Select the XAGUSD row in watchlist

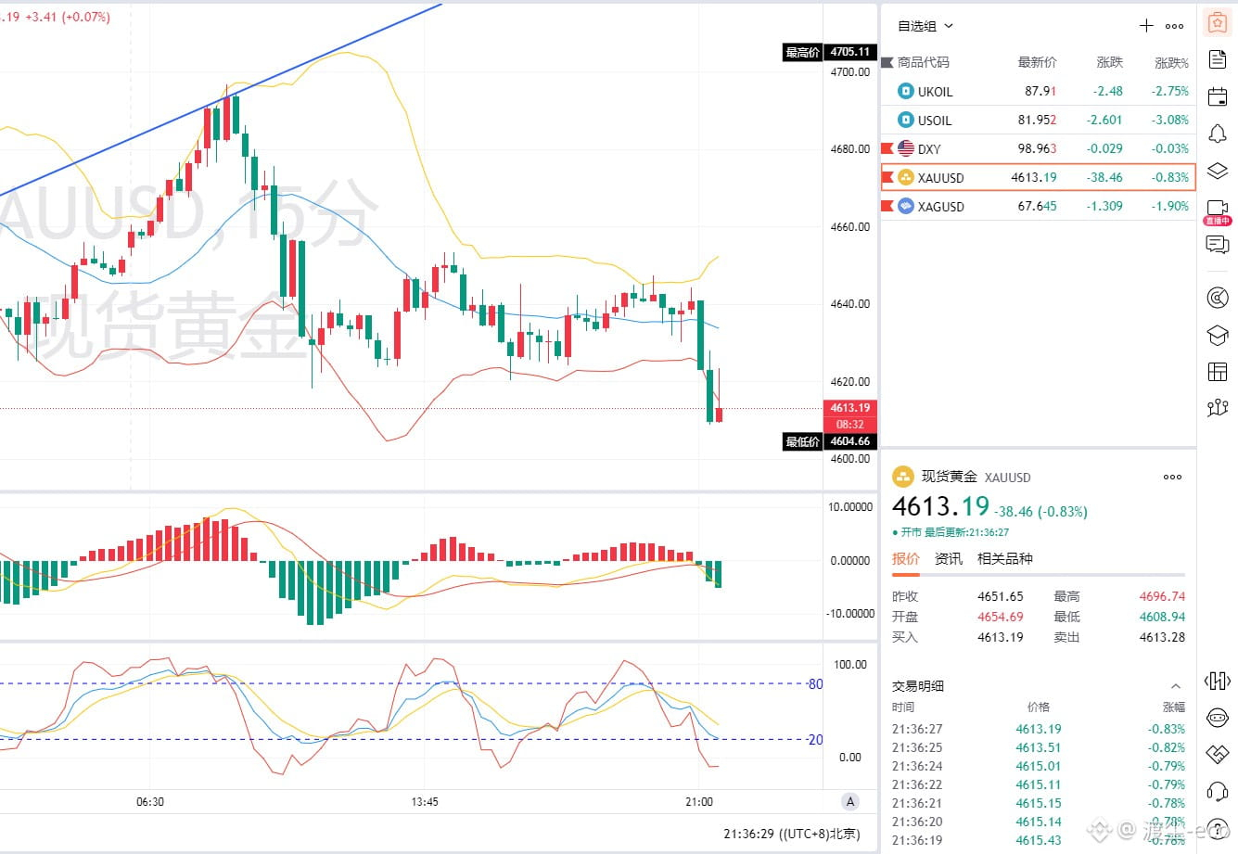point(1038,206)
